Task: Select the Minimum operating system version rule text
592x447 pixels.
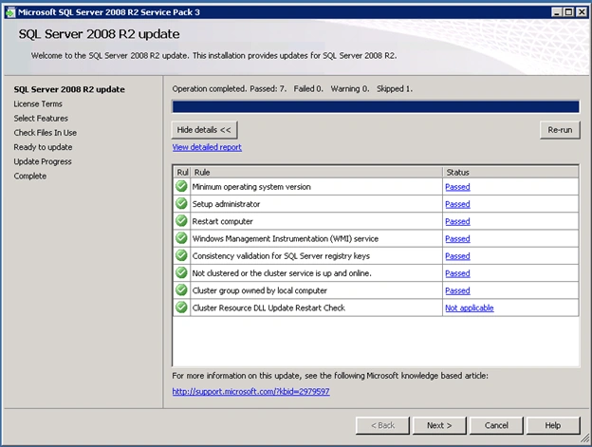Action: pos(251,187)
